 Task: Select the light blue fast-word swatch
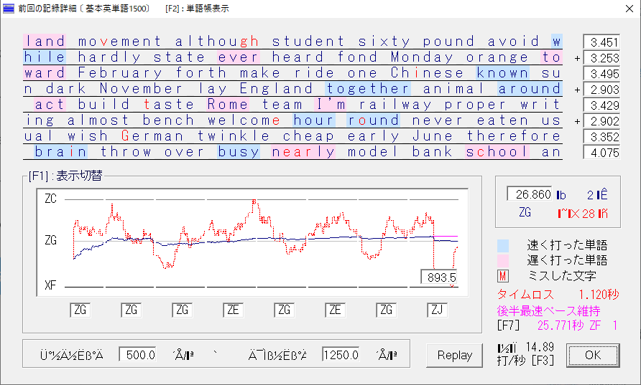click(x=503, y=246)
